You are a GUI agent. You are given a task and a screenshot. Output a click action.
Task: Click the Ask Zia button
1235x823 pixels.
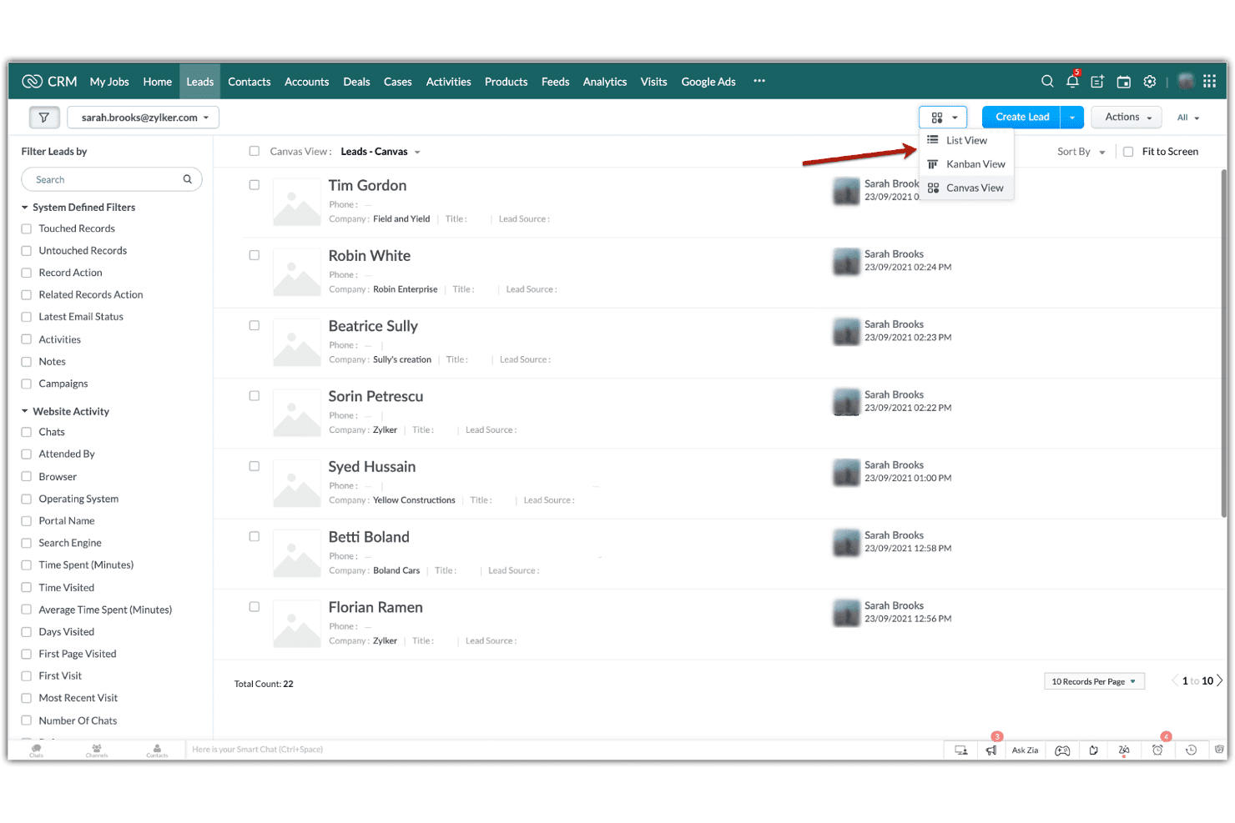click(x=1025, y=750)
